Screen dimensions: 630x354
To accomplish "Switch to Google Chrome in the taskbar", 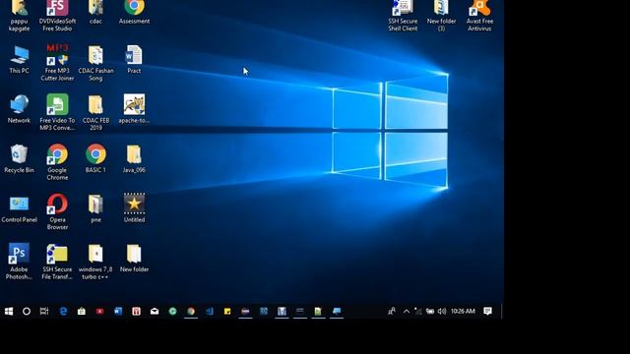I will coord(191,311).
